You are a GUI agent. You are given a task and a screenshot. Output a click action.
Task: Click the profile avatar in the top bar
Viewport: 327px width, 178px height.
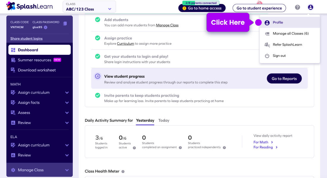[310, 7]
